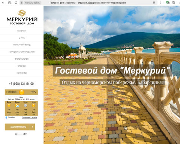Viewport: 180px width, 144px height.
Task: Click the ЗАБРОНИРОВАТЬ booking button
Action: coord(17,127)
